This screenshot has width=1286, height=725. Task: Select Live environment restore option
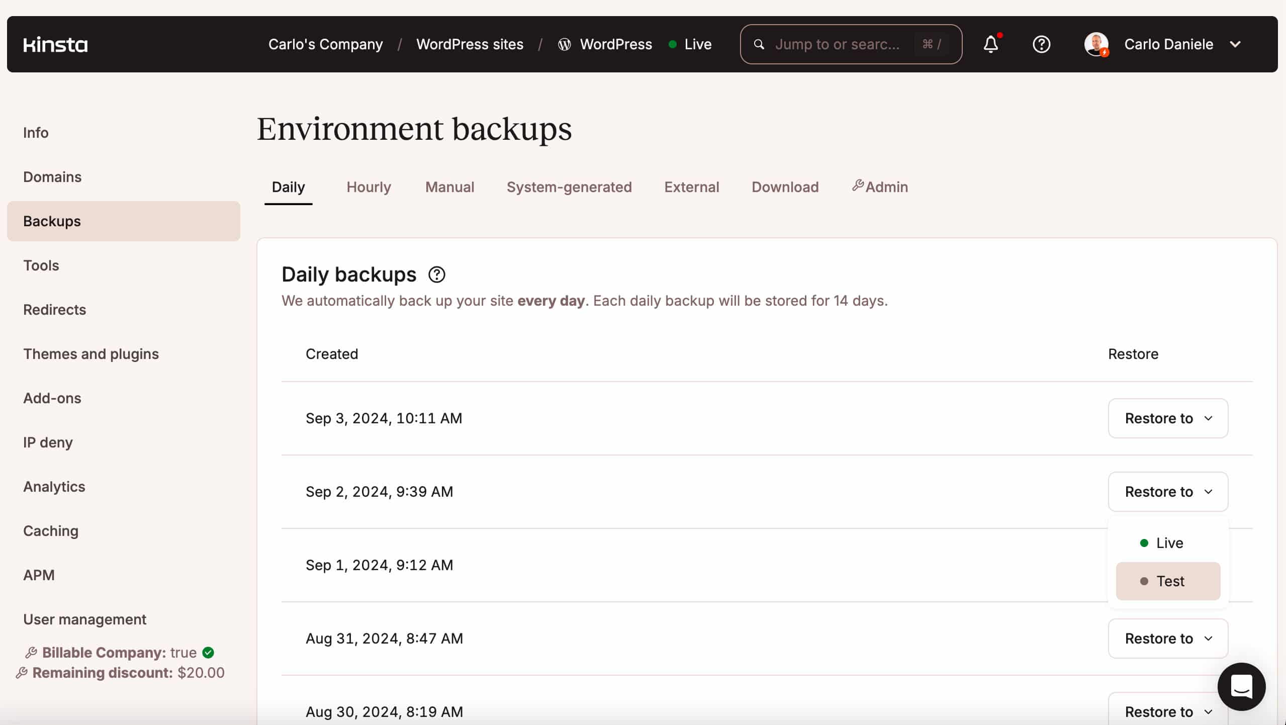[1168, 542]
